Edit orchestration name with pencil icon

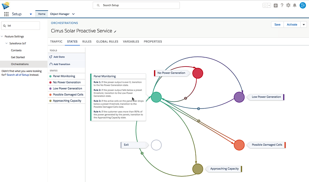115,32
